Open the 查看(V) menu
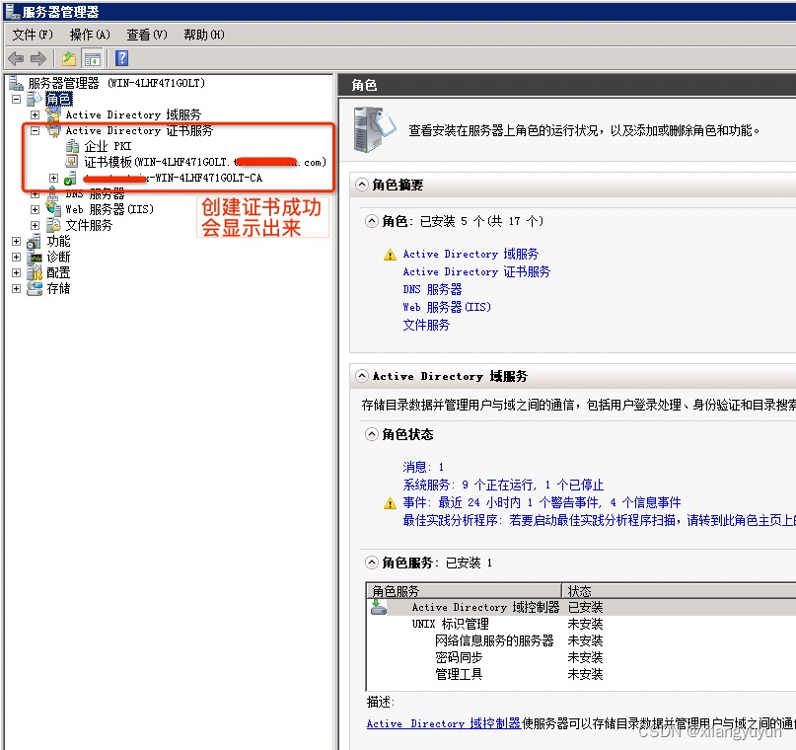This screenshot has height=750, width=796. tap(147, 35)
